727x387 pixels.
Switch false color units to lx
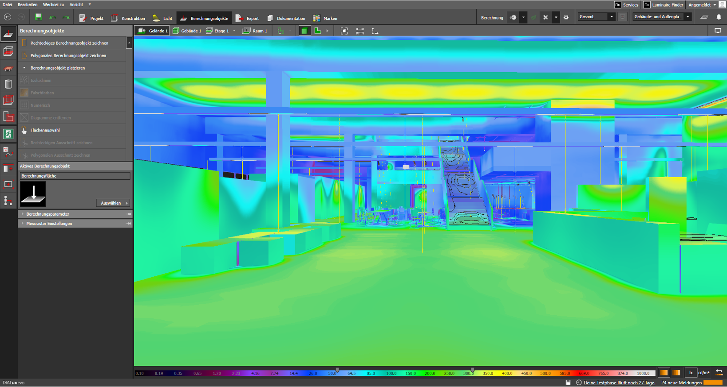[x=691, y=373]
